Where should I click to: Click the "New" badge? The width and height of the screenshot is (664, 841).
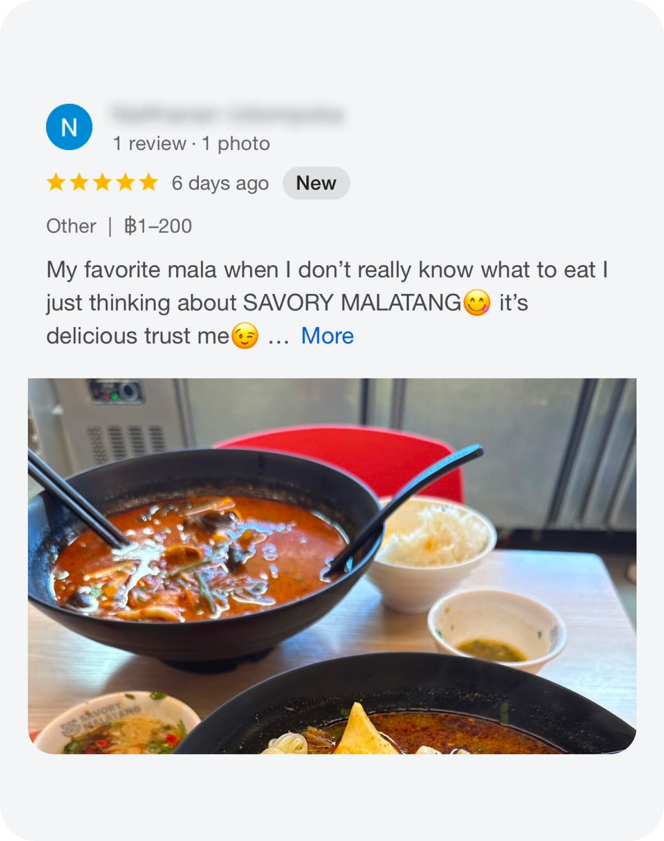(316, 183)
